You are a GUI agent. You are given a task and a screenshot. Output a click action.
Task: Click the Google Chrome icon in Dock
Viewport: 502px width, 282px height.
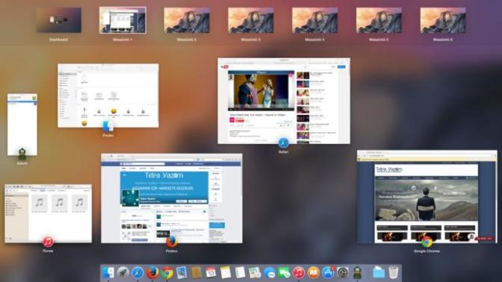pos(167,273)
